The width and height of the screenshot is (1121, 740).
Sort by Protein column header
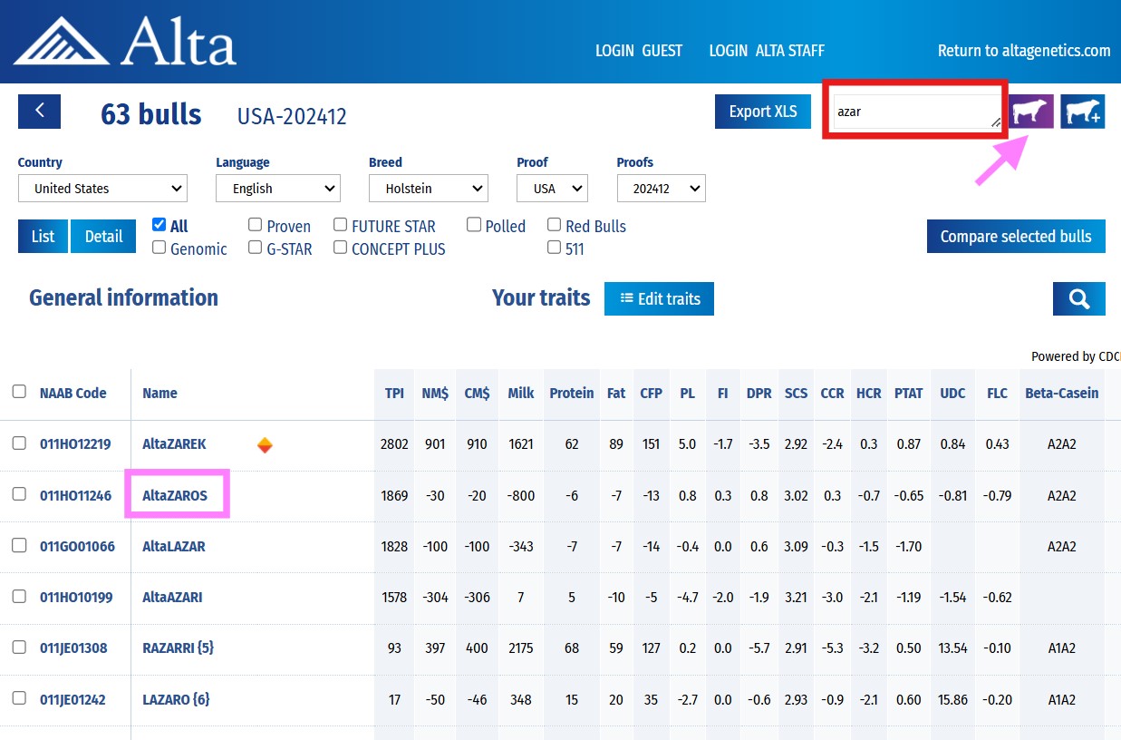(572, 394)
